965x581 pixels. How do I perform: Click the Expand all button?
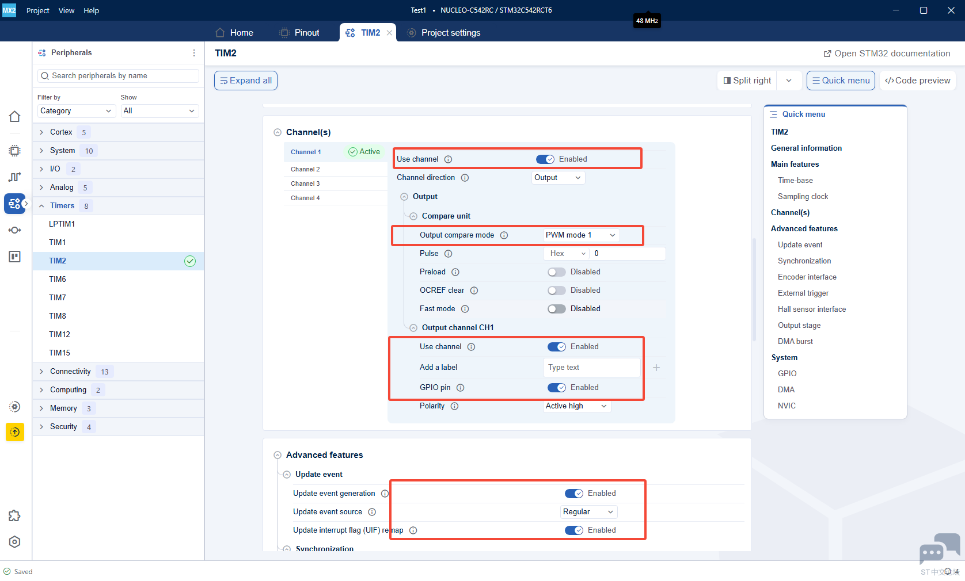(246, 81)
